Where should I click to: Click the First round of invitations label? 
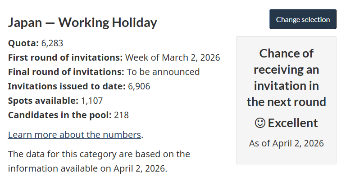tap(65, 57)
